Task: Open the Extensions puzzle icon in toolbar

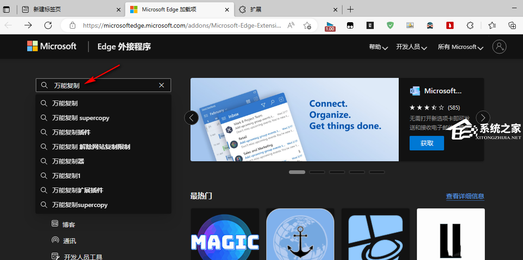Action: [x=470, y=25]
